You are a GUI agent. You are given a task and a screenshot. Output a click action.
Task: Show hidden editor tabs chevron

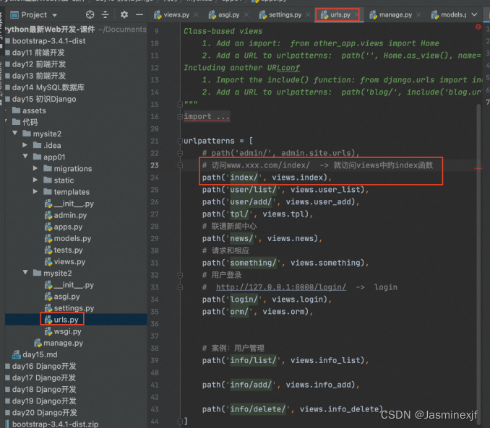[x=474, y=14]
